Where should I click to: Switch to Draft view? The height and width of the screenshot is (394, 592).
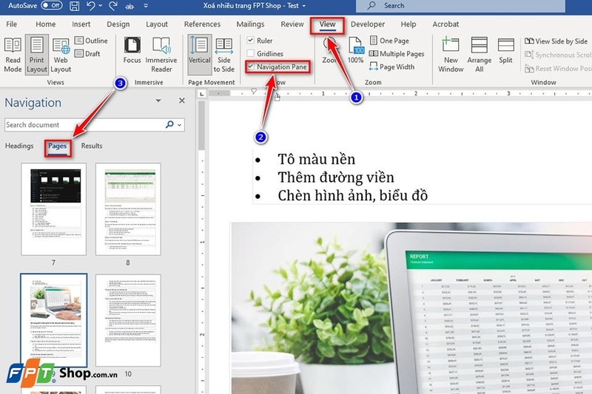tap(87, 53)
